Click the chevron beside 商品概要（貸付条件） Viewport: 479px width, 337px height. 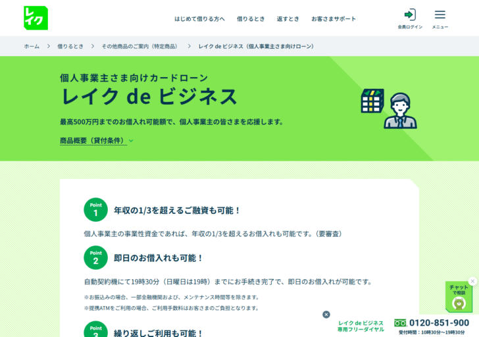click(x=131, y=141)
